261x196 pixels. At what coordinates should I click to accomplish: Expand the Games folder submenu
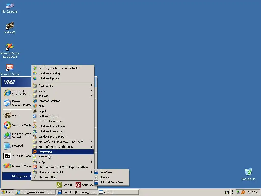(63, 91)
